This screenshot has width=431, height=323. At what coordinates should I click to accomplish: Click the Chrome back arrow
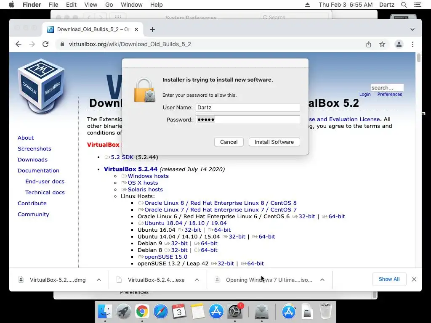click(x=19, y=44)
